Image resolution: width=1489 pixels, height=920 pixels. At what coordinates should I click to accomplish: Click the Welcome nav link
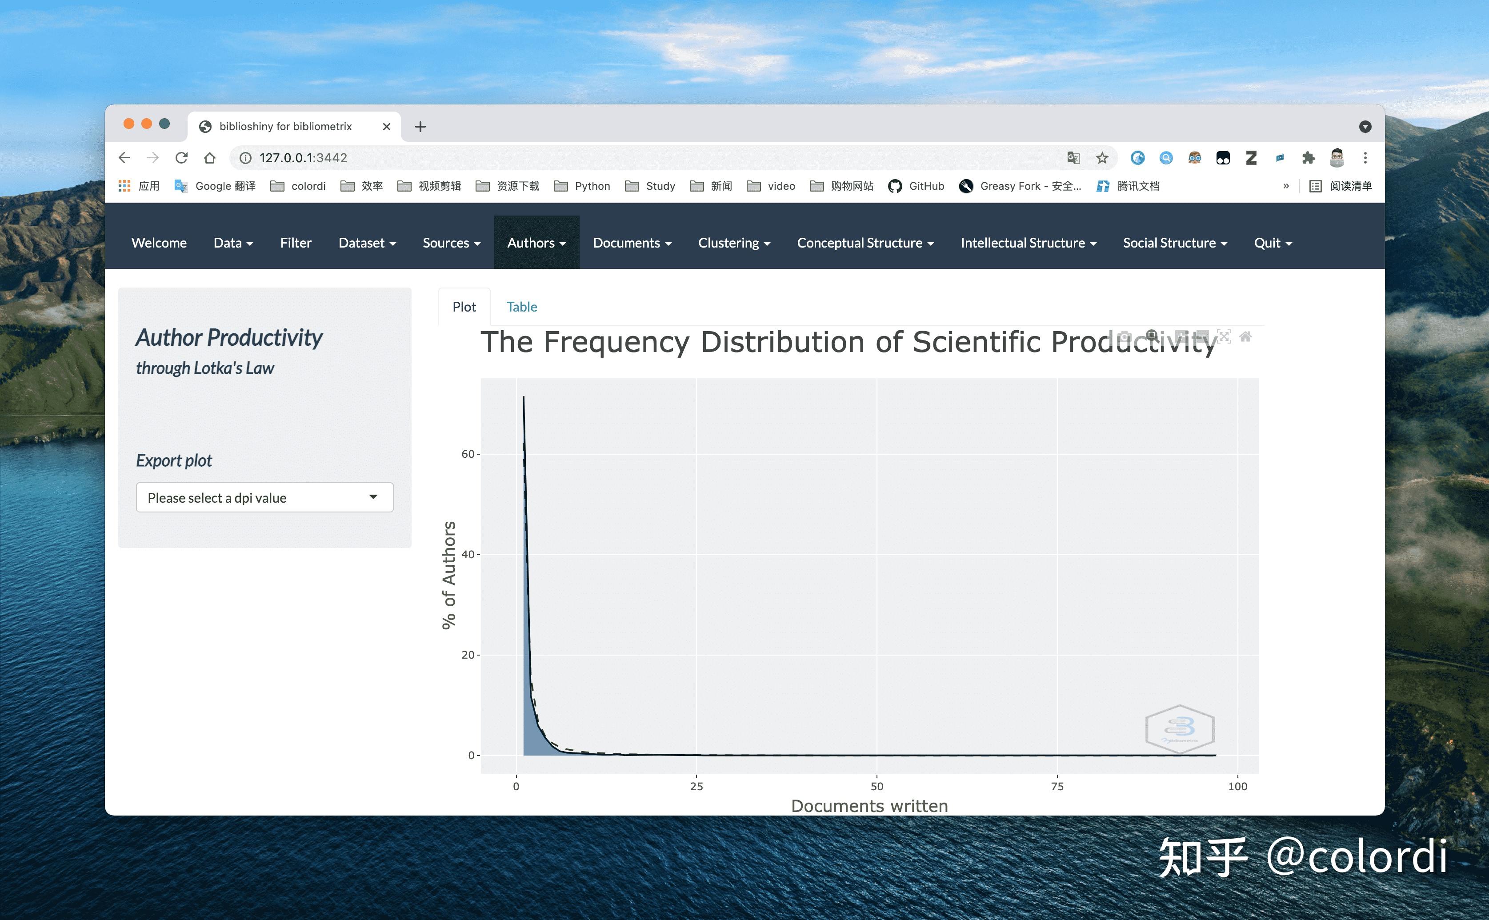tap(159, 243)
